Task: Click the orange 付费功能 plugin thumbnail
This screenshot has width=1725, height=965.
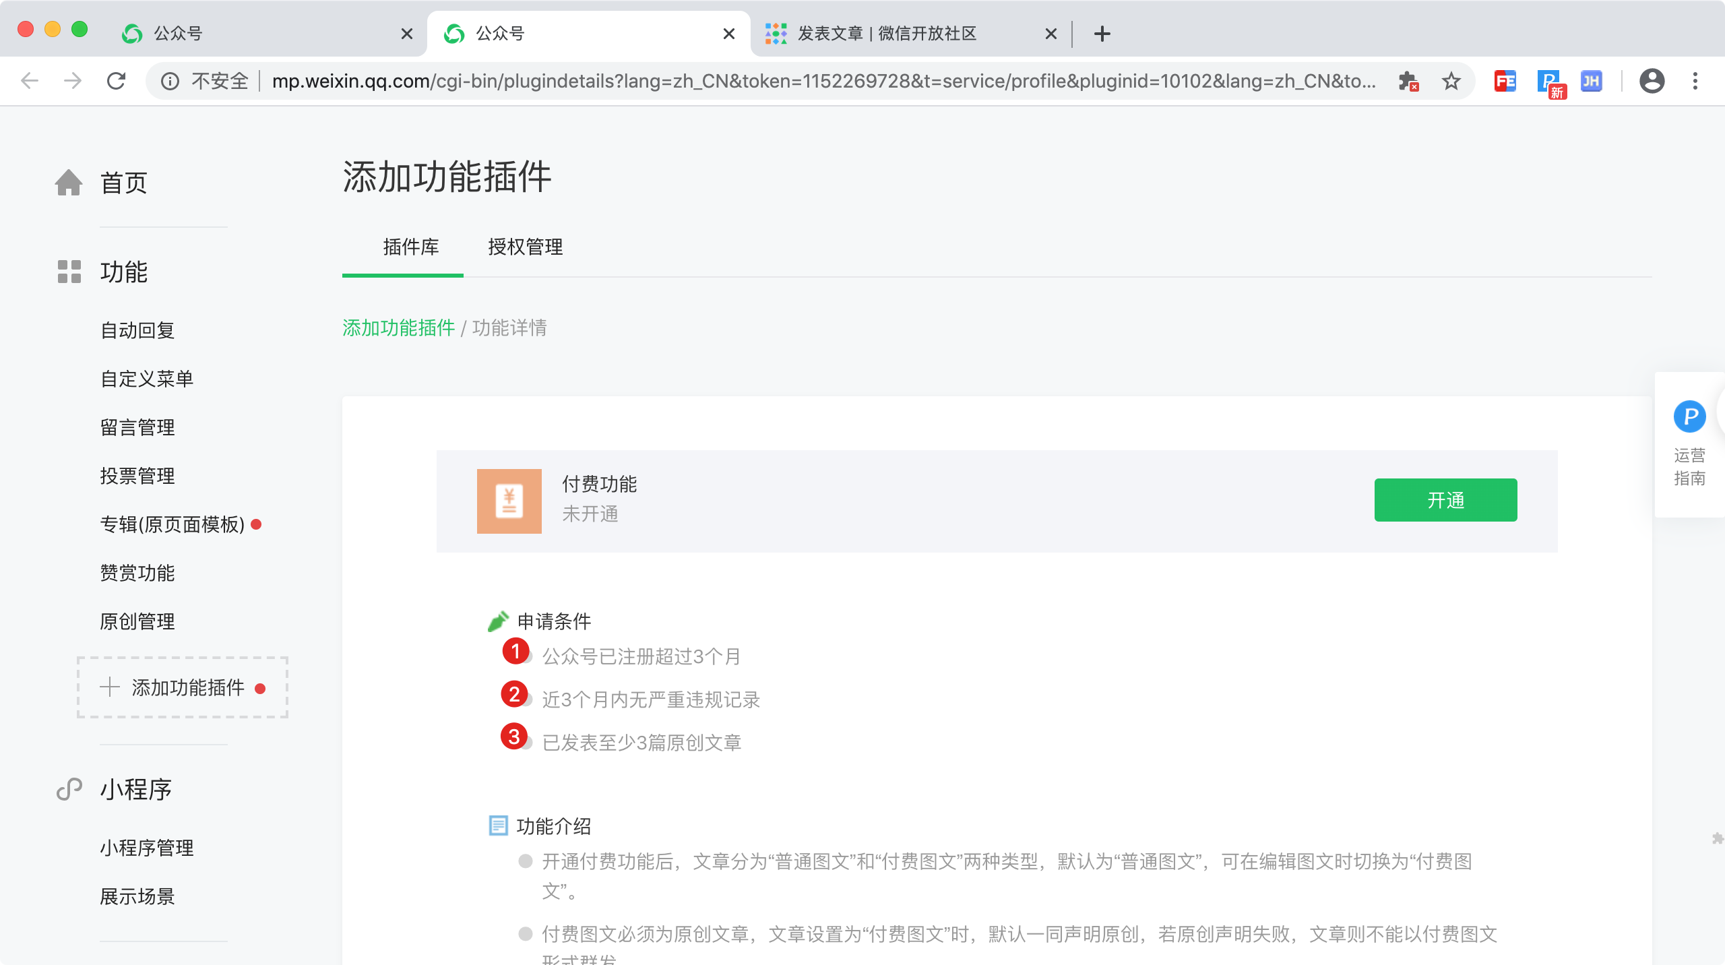Action: point(509,501)
